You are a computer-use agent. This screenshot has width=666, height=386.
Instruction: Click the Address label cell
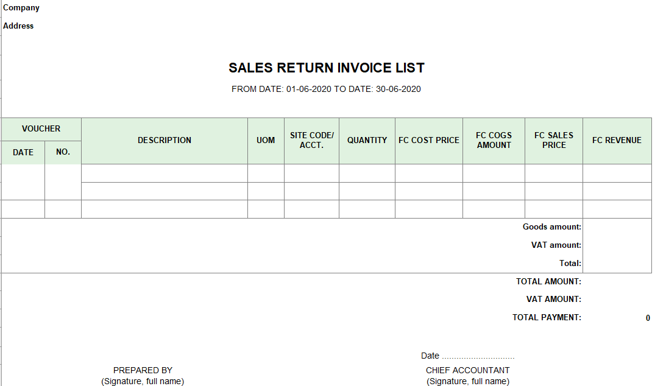[18, 26]
